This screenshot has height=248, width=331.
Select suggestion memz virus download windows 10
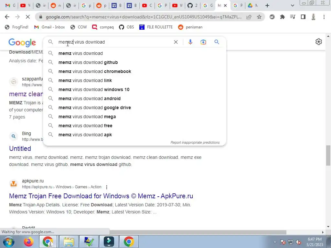click(x=135, y=90)
